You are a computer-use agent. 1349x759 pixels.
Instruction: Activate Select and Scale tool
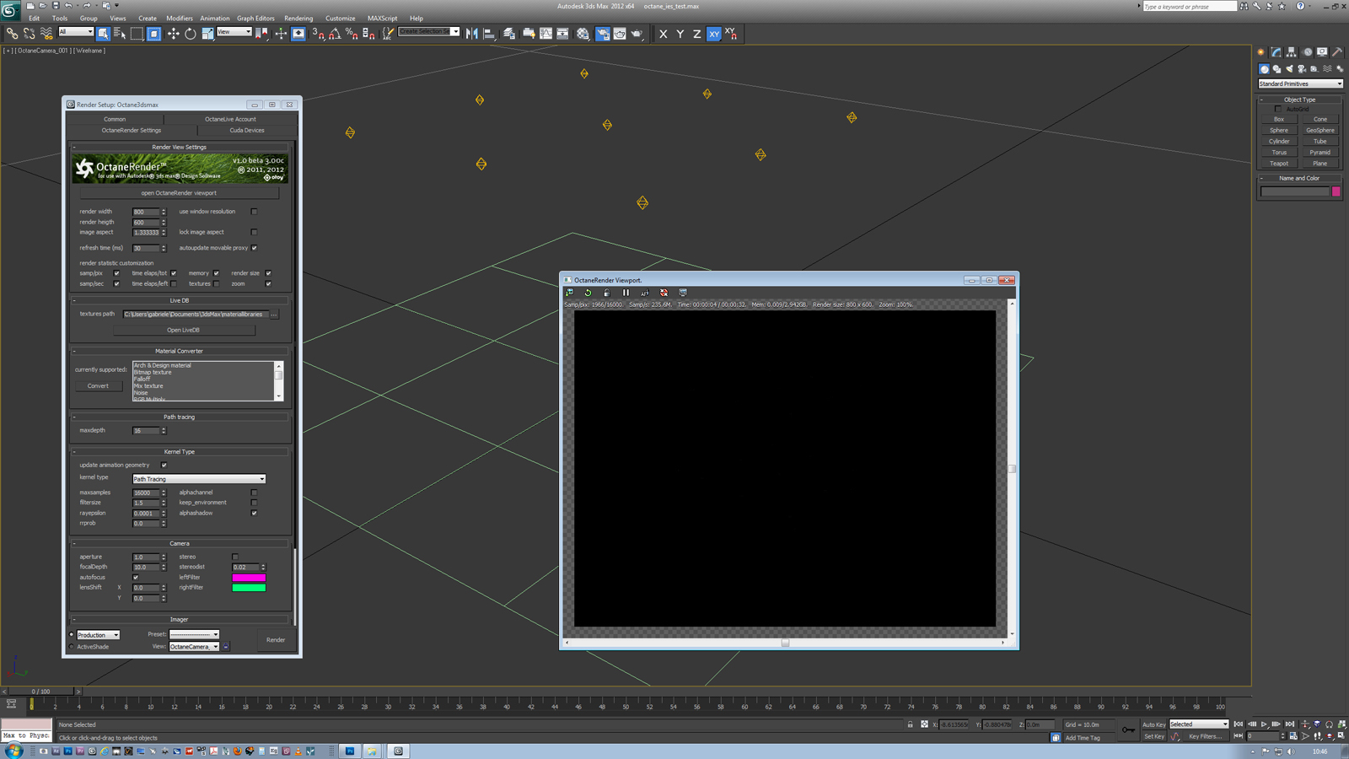click(207, 34)
